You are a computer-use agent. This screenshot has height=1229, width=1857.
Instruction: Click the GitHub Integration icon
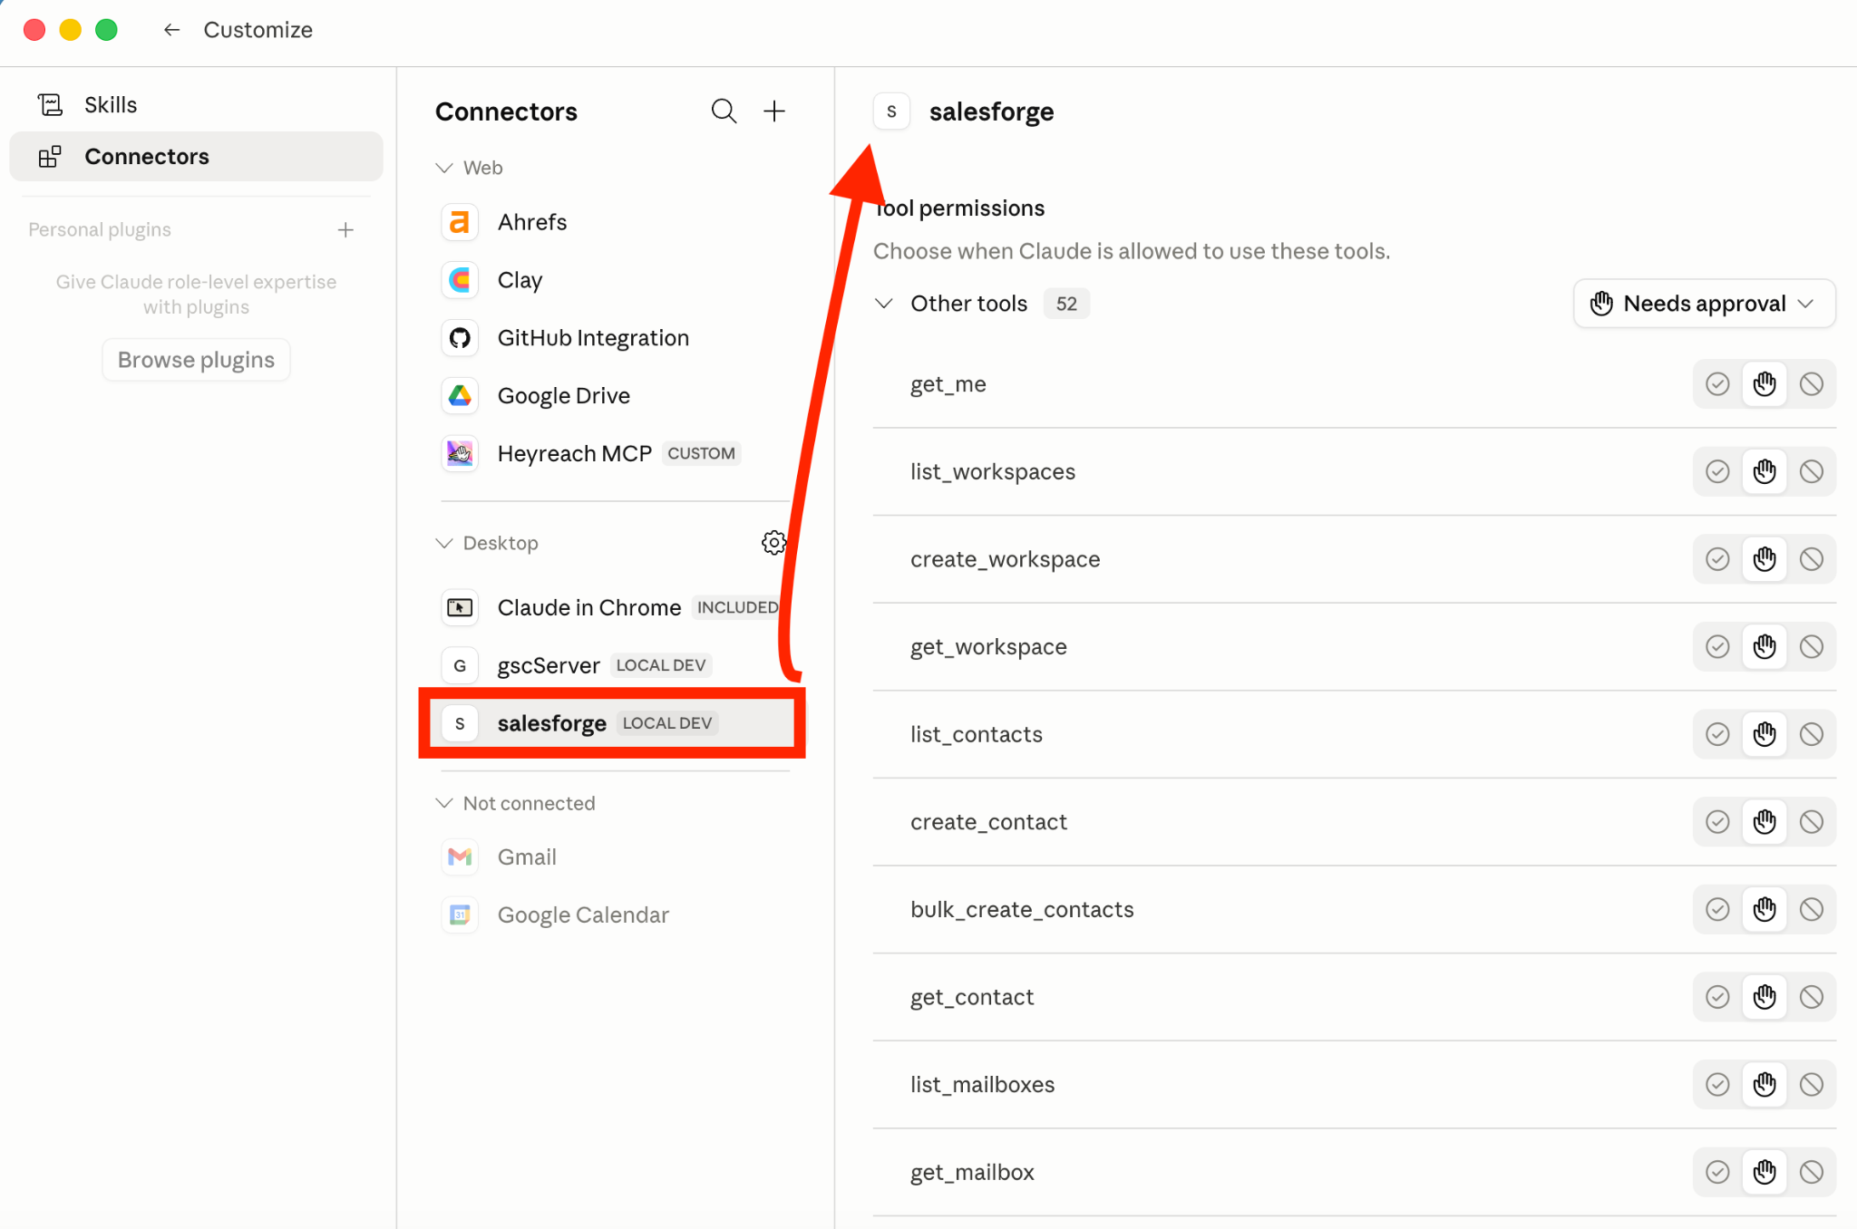(460, 338)
